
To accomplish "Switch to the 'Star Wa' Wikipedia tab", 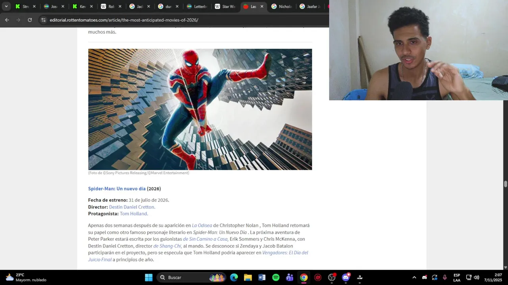I will pos(225,6).
